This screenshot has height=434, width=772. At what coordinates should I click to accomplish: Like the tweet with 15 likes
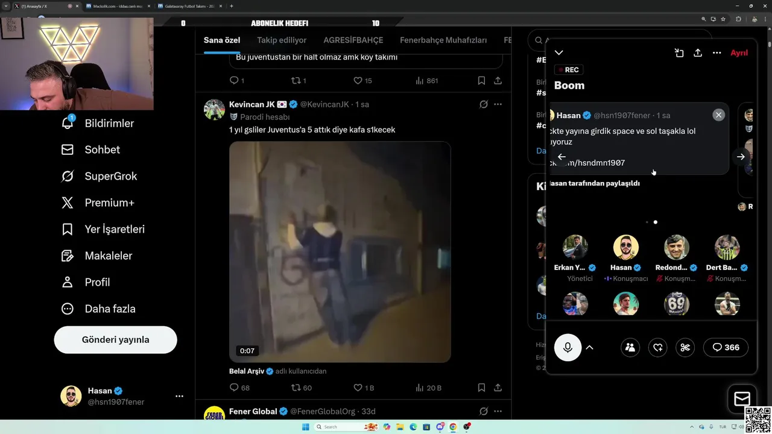click(362, 80)
